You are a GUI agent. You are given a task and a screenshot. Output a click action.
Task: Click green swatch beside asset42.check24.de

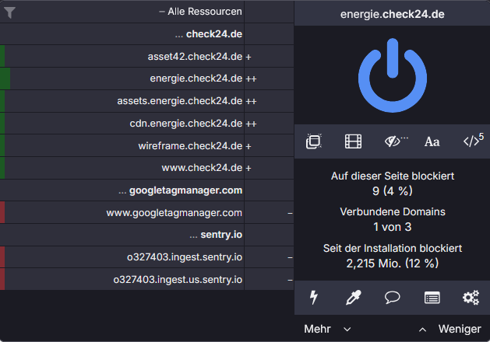pos(2,57)
